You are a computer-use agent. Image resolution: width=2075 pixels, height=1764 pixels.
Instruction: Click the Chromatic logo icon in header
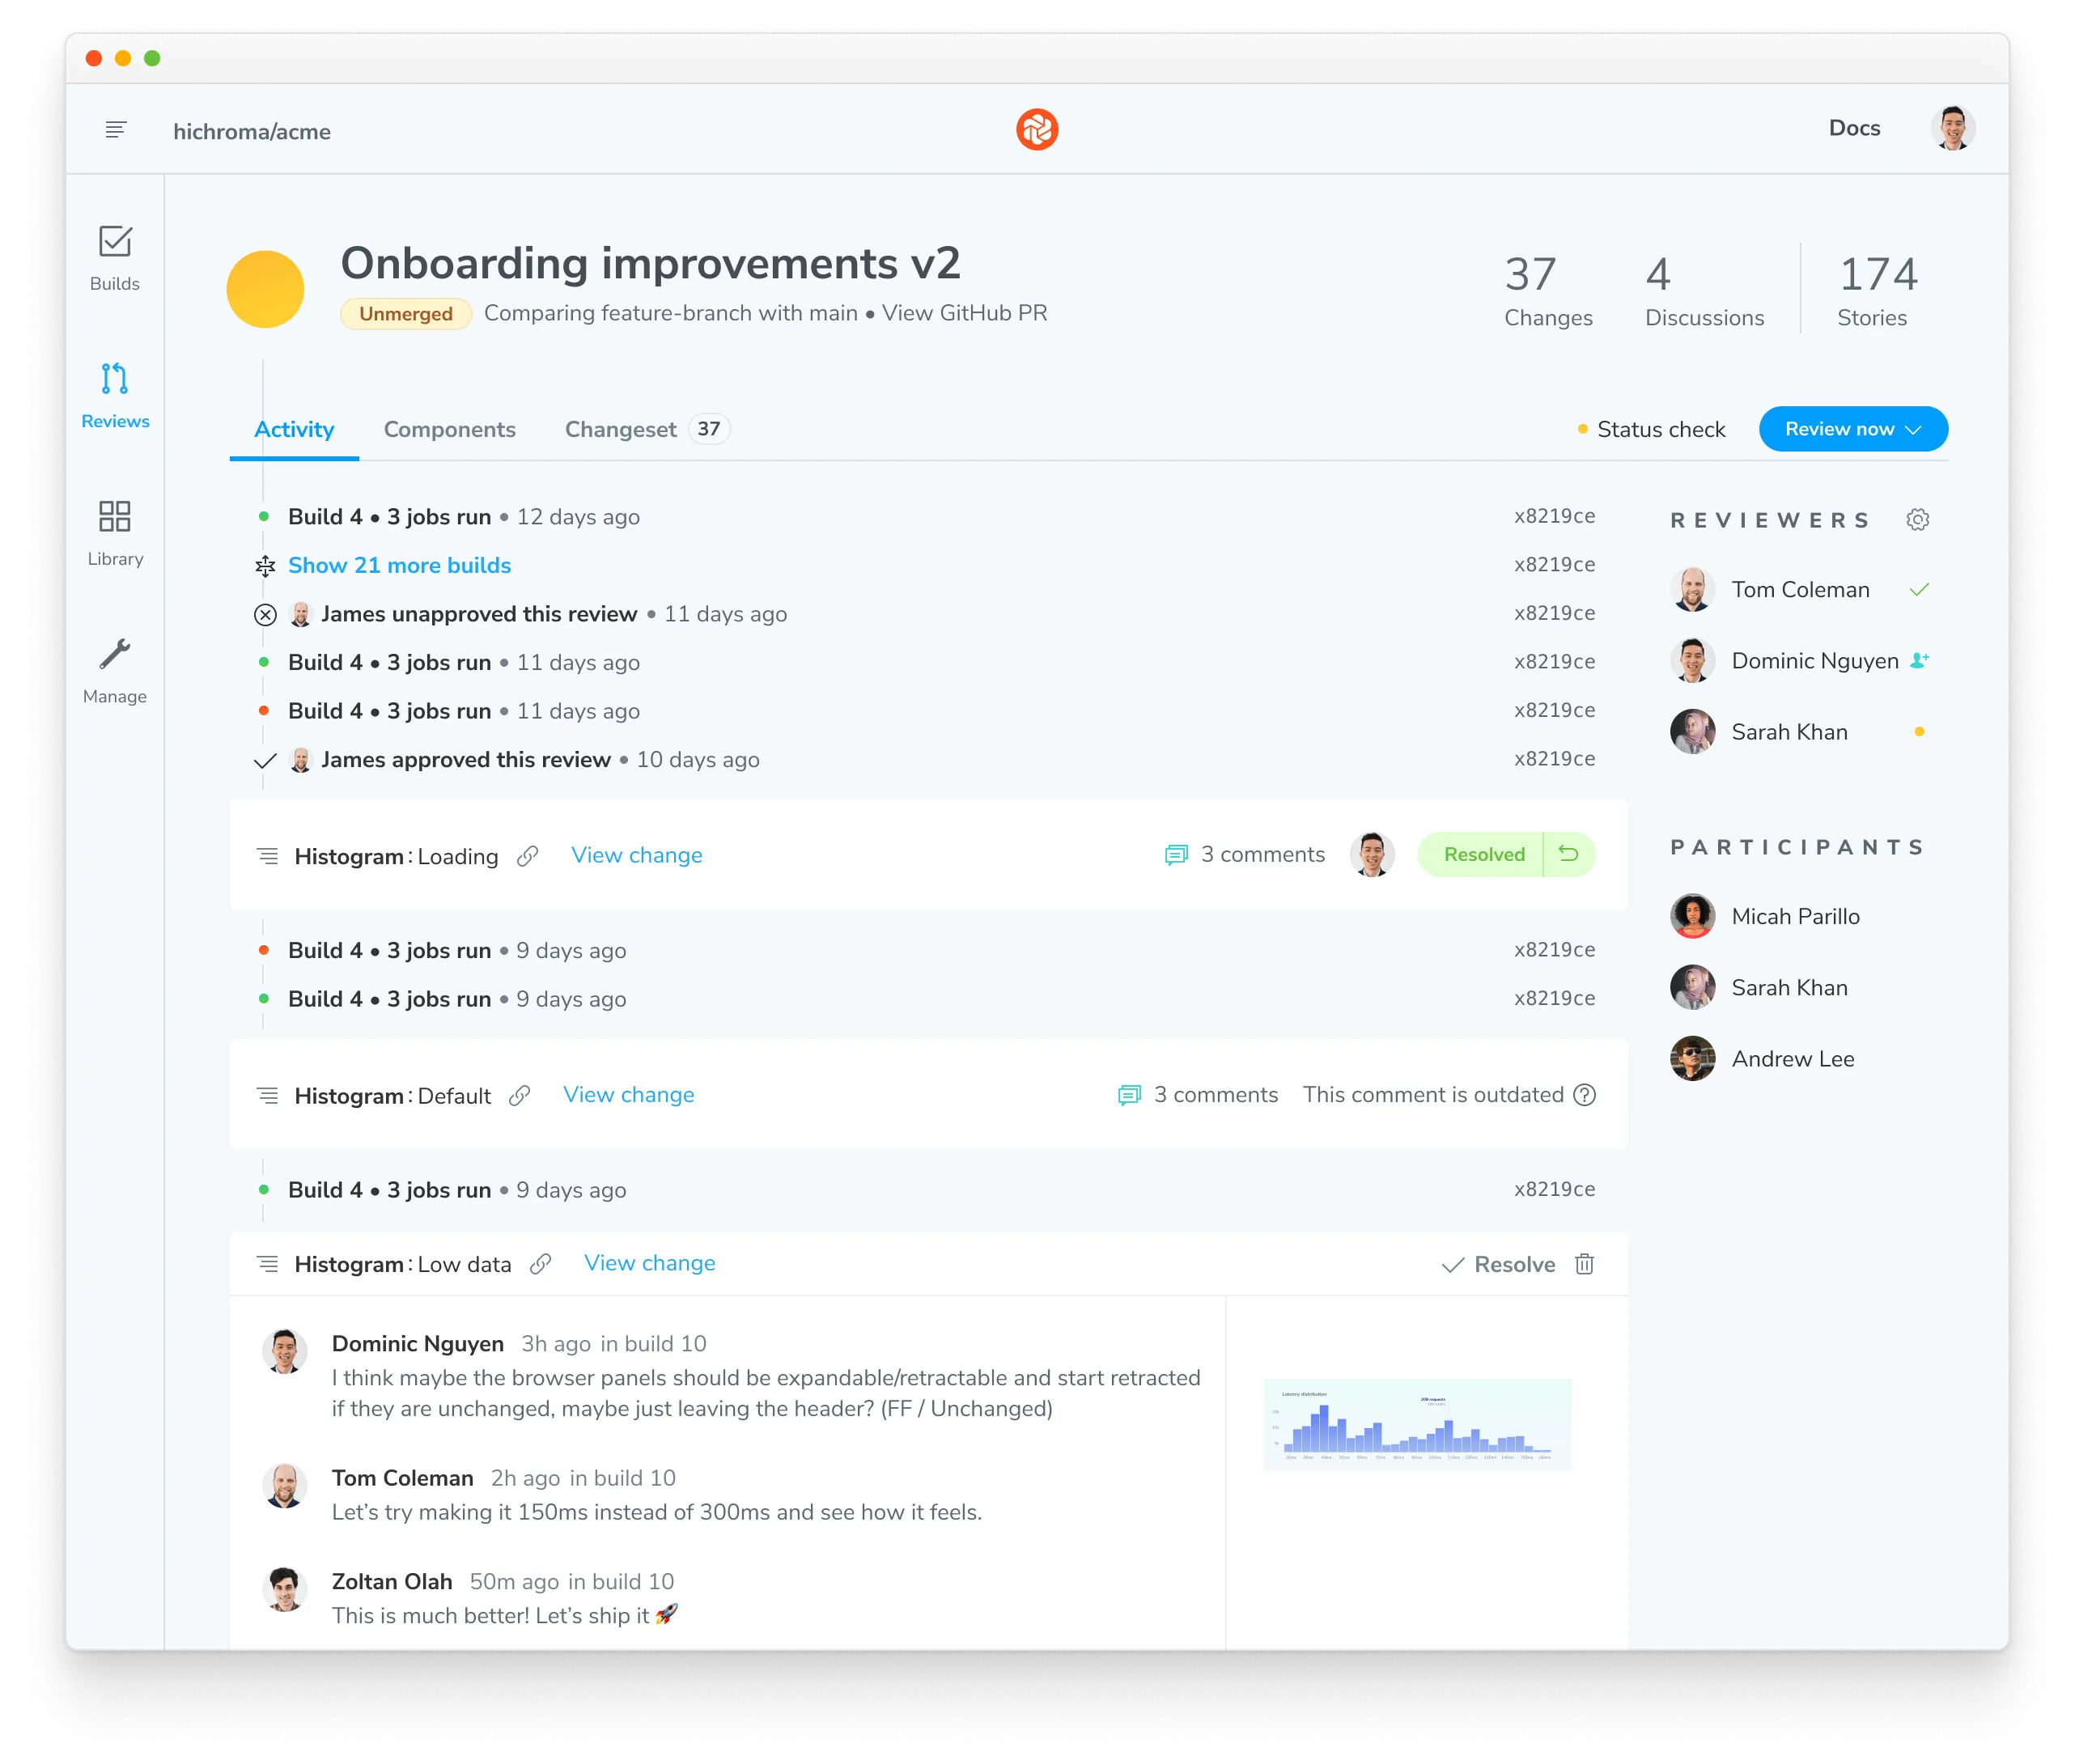tap(1037, 128)
